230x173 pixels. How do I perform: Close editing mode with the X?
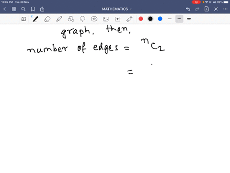(x=216, y=9)
